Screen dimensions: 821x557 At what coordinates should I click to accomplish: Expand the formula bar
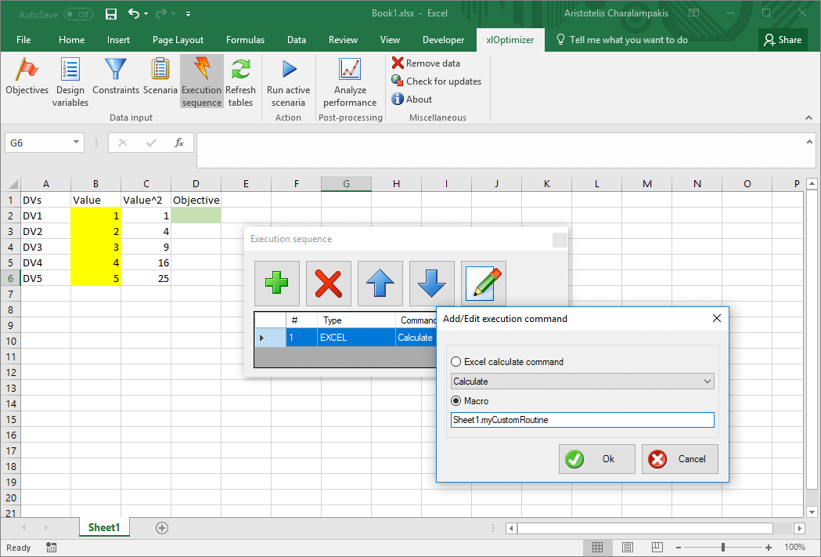pyautogui.click(x=810, y=141)
